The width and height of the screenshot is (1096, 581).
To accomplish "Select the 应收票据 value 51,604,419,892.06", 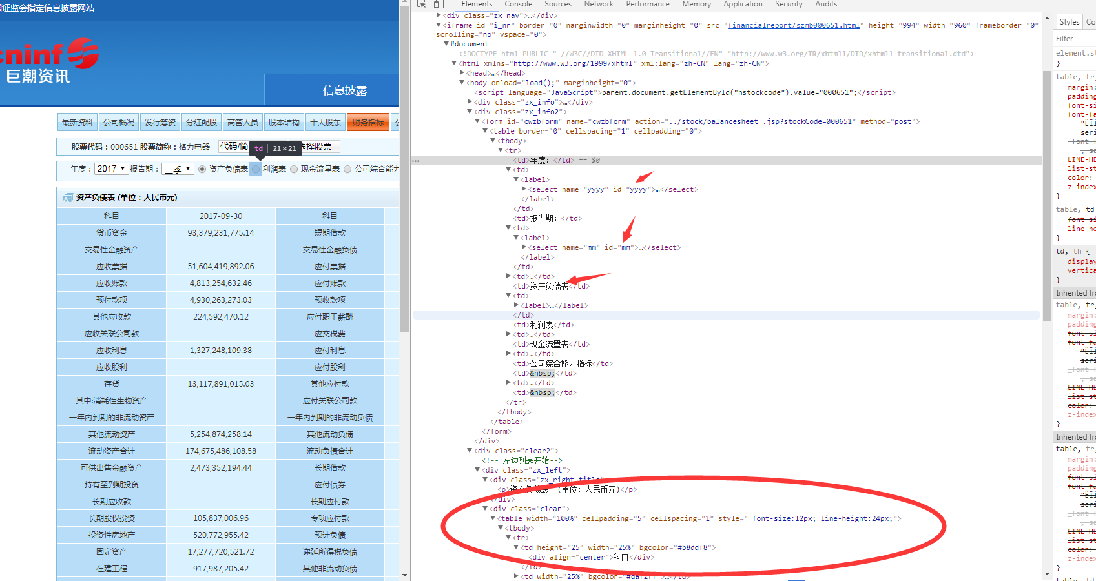I will coord(221,267).
